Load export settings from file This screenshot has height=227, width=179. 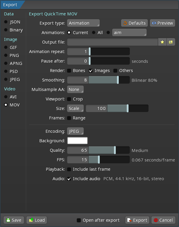(x=37, y=220)
